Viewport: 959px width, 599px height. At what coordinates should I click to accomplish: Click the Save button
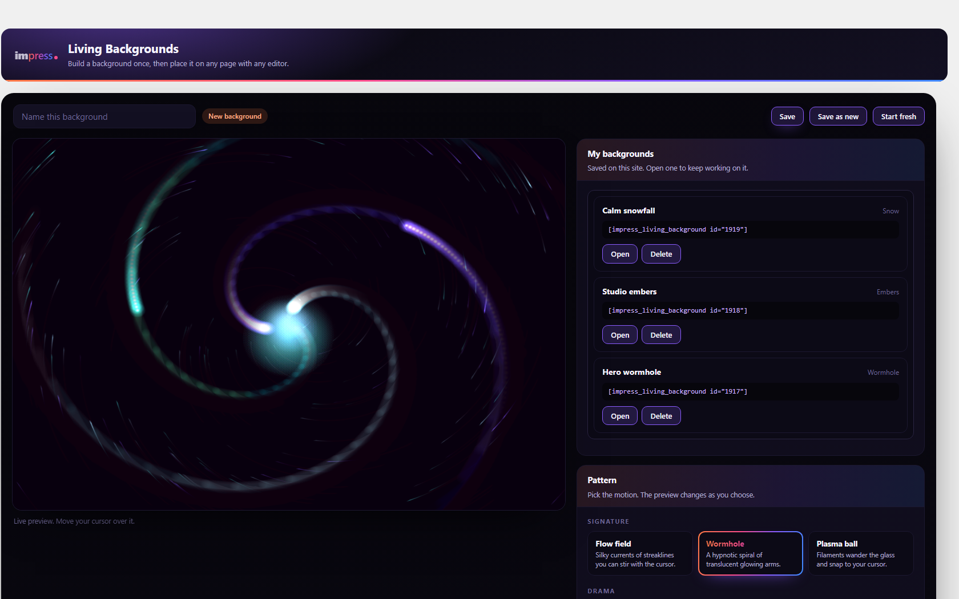787,116
